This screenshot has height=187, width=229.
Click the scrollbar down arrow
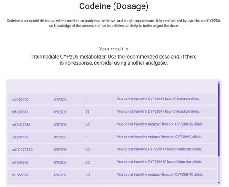pyautogui.click(x=219, y=182)
